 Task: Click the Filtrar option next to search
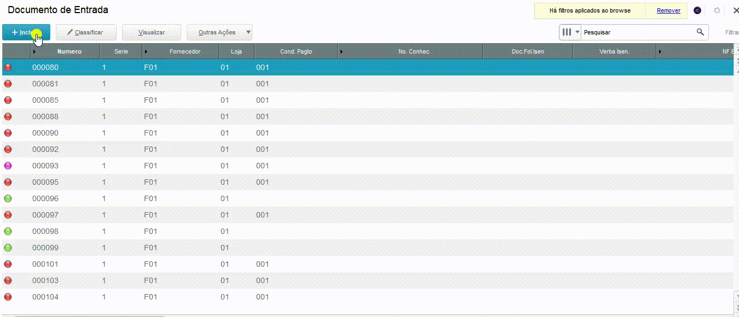click(x=732, y=32)
